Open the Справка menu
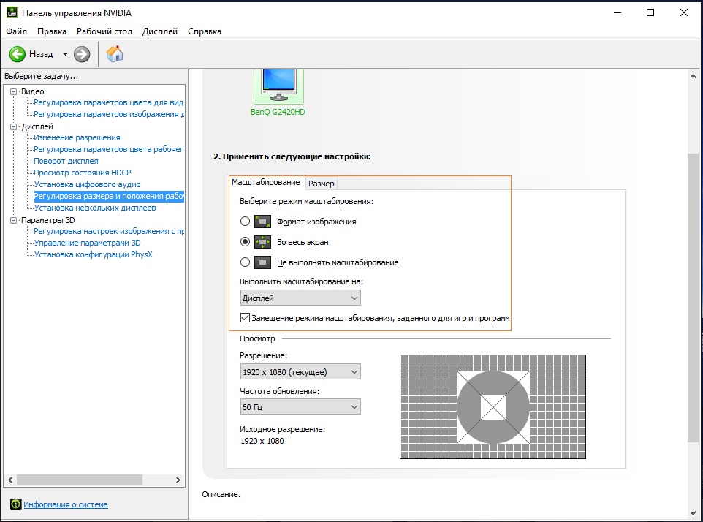Image resolution: width=703 pixels, height=522 pixels. coord(205,31)
